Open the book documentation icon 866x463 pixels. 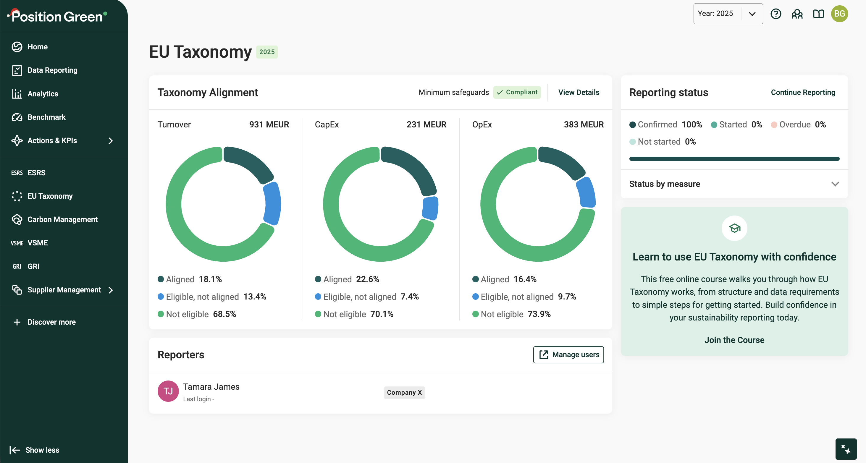tap(818, 14)
